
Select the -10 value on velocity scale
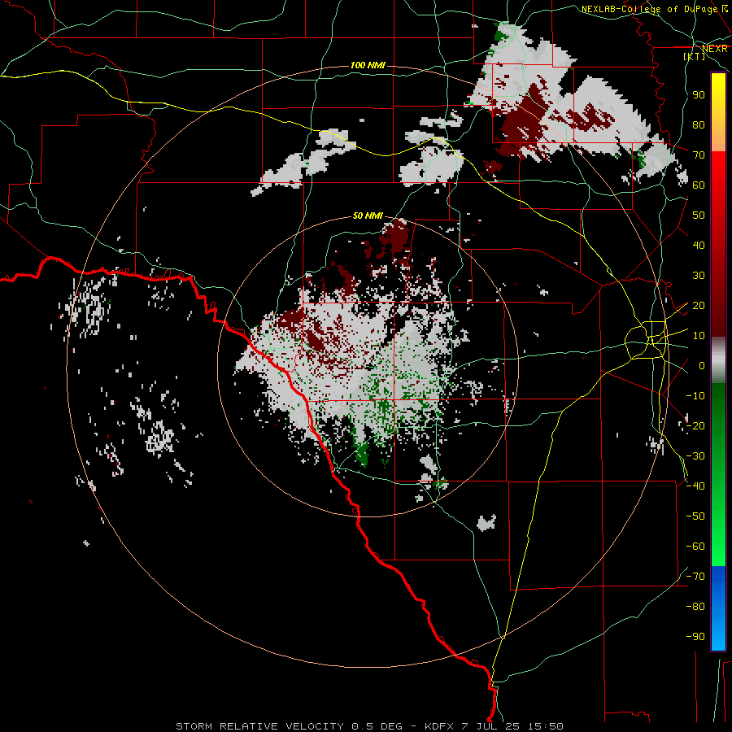point(695,396)
